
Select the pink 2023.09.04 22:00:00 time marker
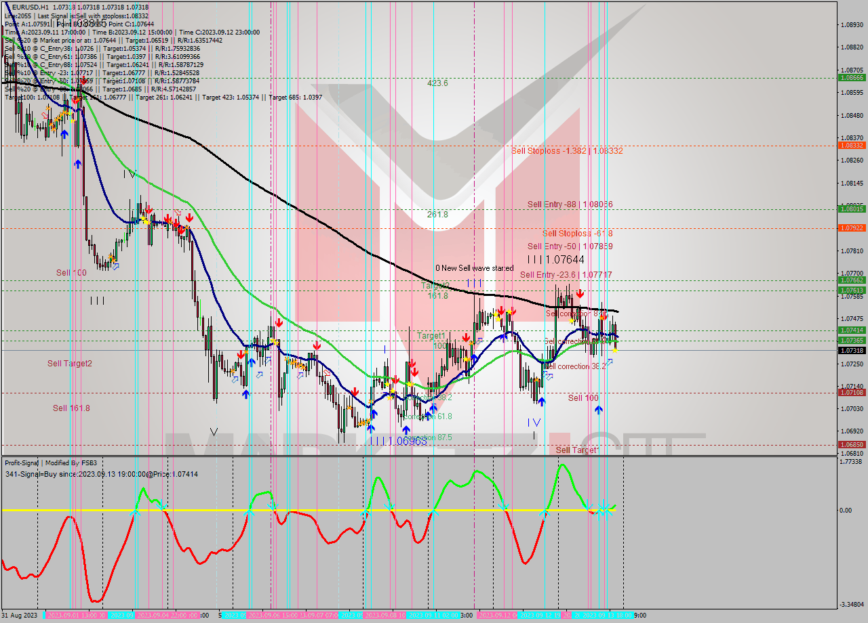(168, 616)
